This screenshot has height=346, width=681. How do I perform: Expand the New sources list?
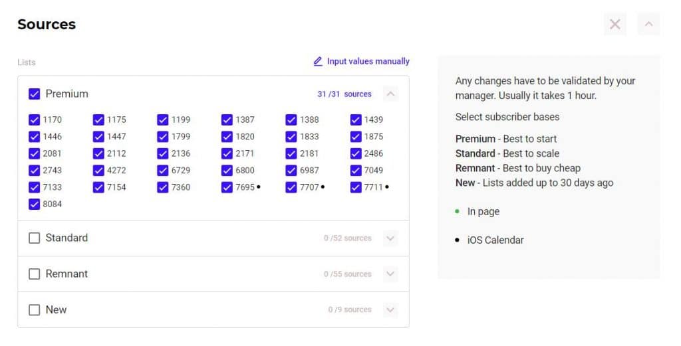(391, 309)
